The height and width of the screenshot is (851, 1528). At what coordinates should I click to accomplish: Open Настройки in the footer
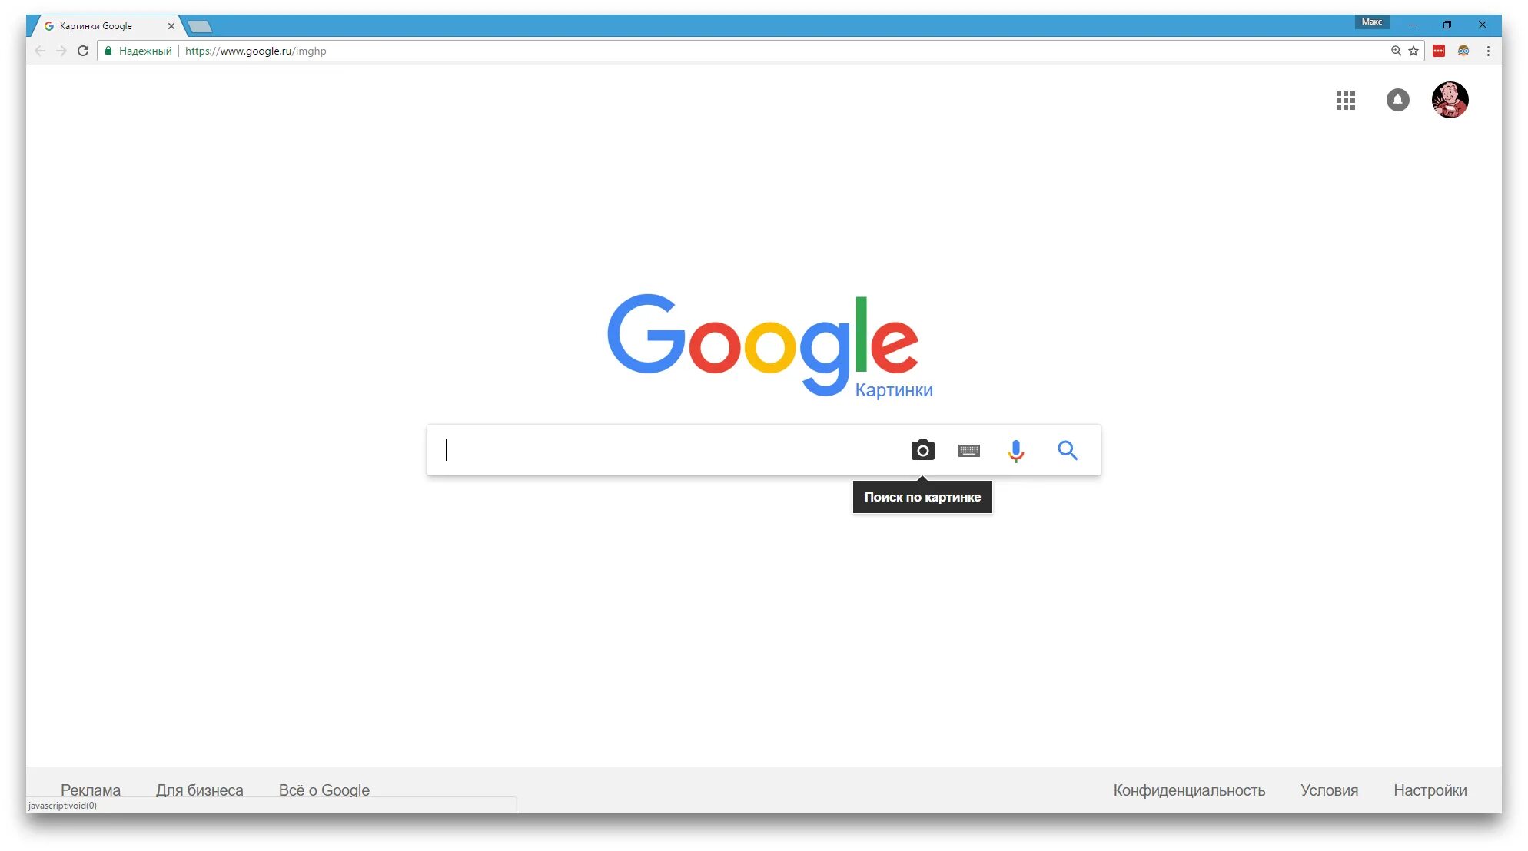(x=1430, y=790)
